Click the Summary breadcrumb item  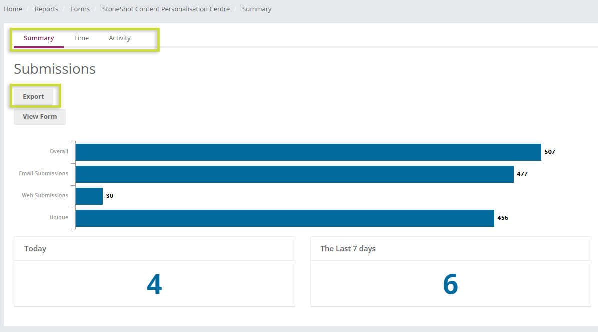(x=257, y=9)
